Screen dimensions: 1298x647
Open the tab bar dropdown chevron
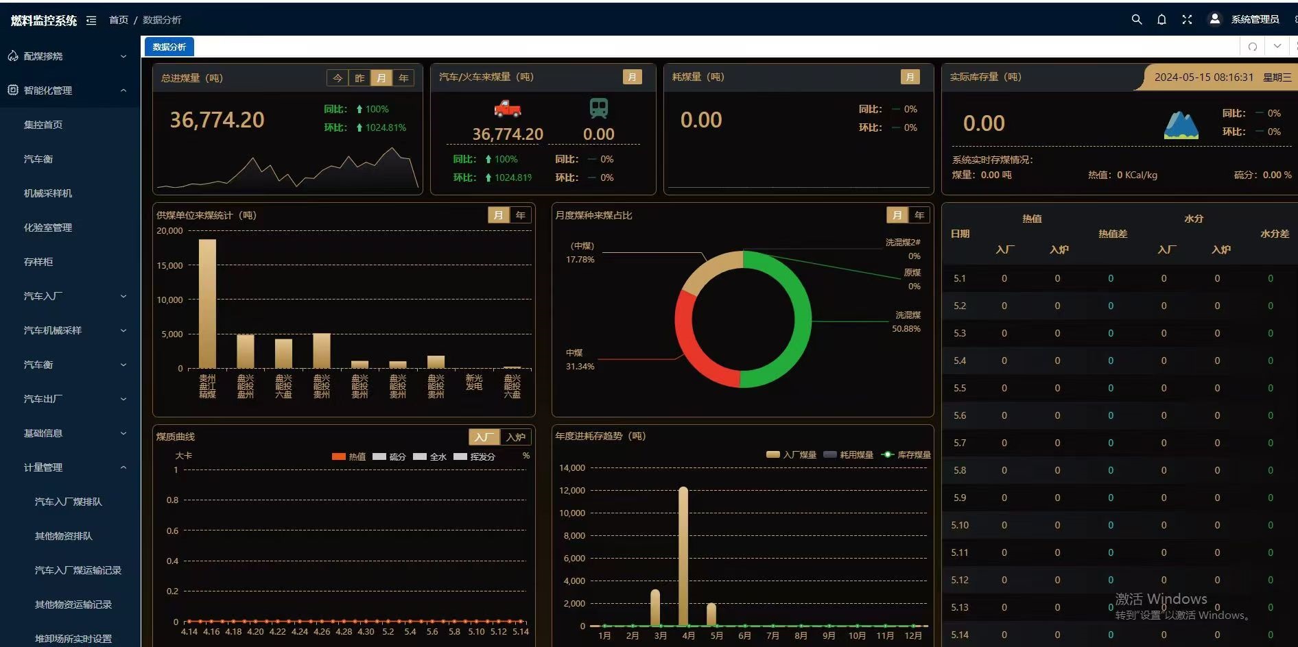(1277, 47)
